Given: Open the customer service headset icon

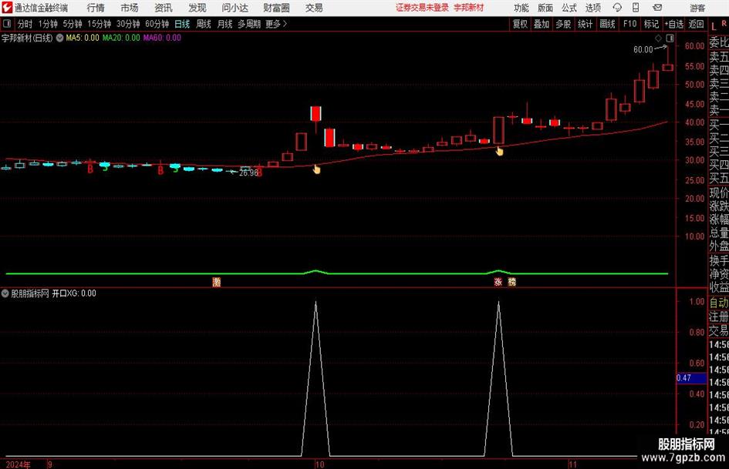Looking at the screenshot, I should pos(617,8).
